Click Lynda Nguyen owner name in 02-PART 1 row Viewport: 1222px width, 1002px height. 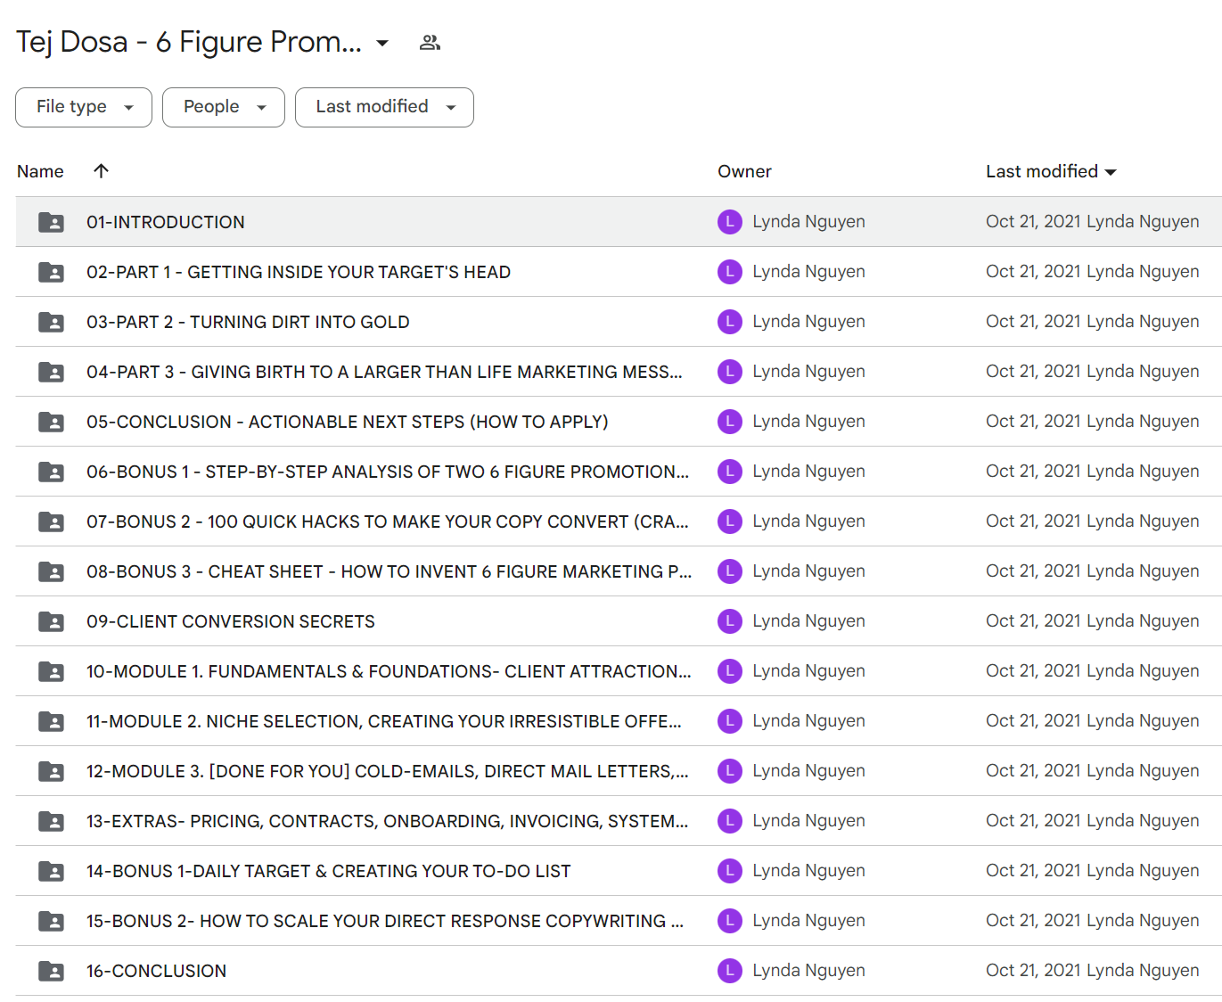coord(808,272)
